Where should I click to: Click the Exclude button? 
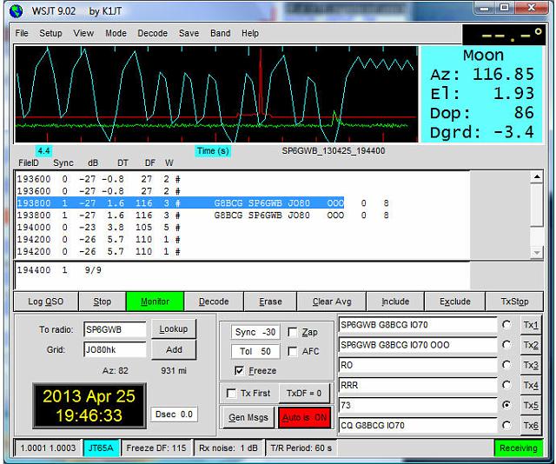tap(455, 302)
